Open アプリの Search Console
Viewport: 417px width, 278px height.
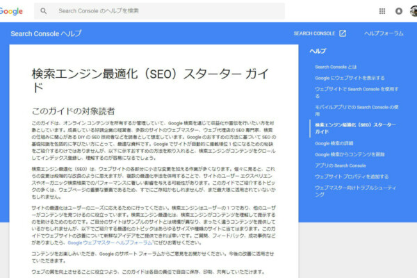(x=341, y=165)
